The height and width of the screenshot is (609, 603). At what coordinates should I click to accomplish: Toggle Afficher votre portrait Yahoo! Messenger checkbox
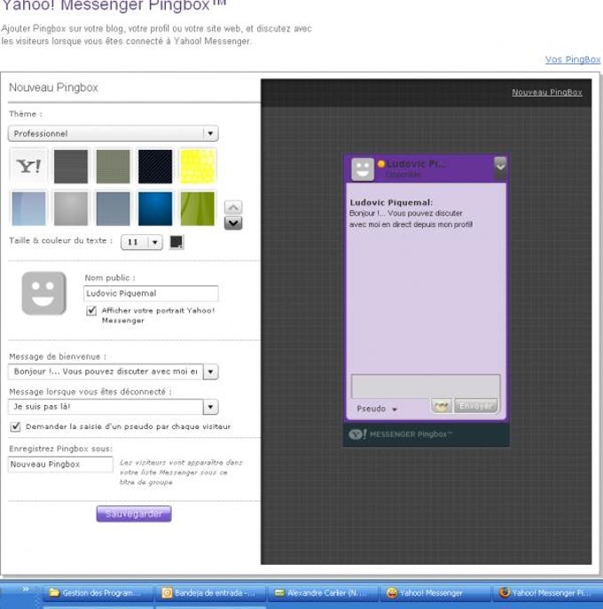(x=91, y=310)
